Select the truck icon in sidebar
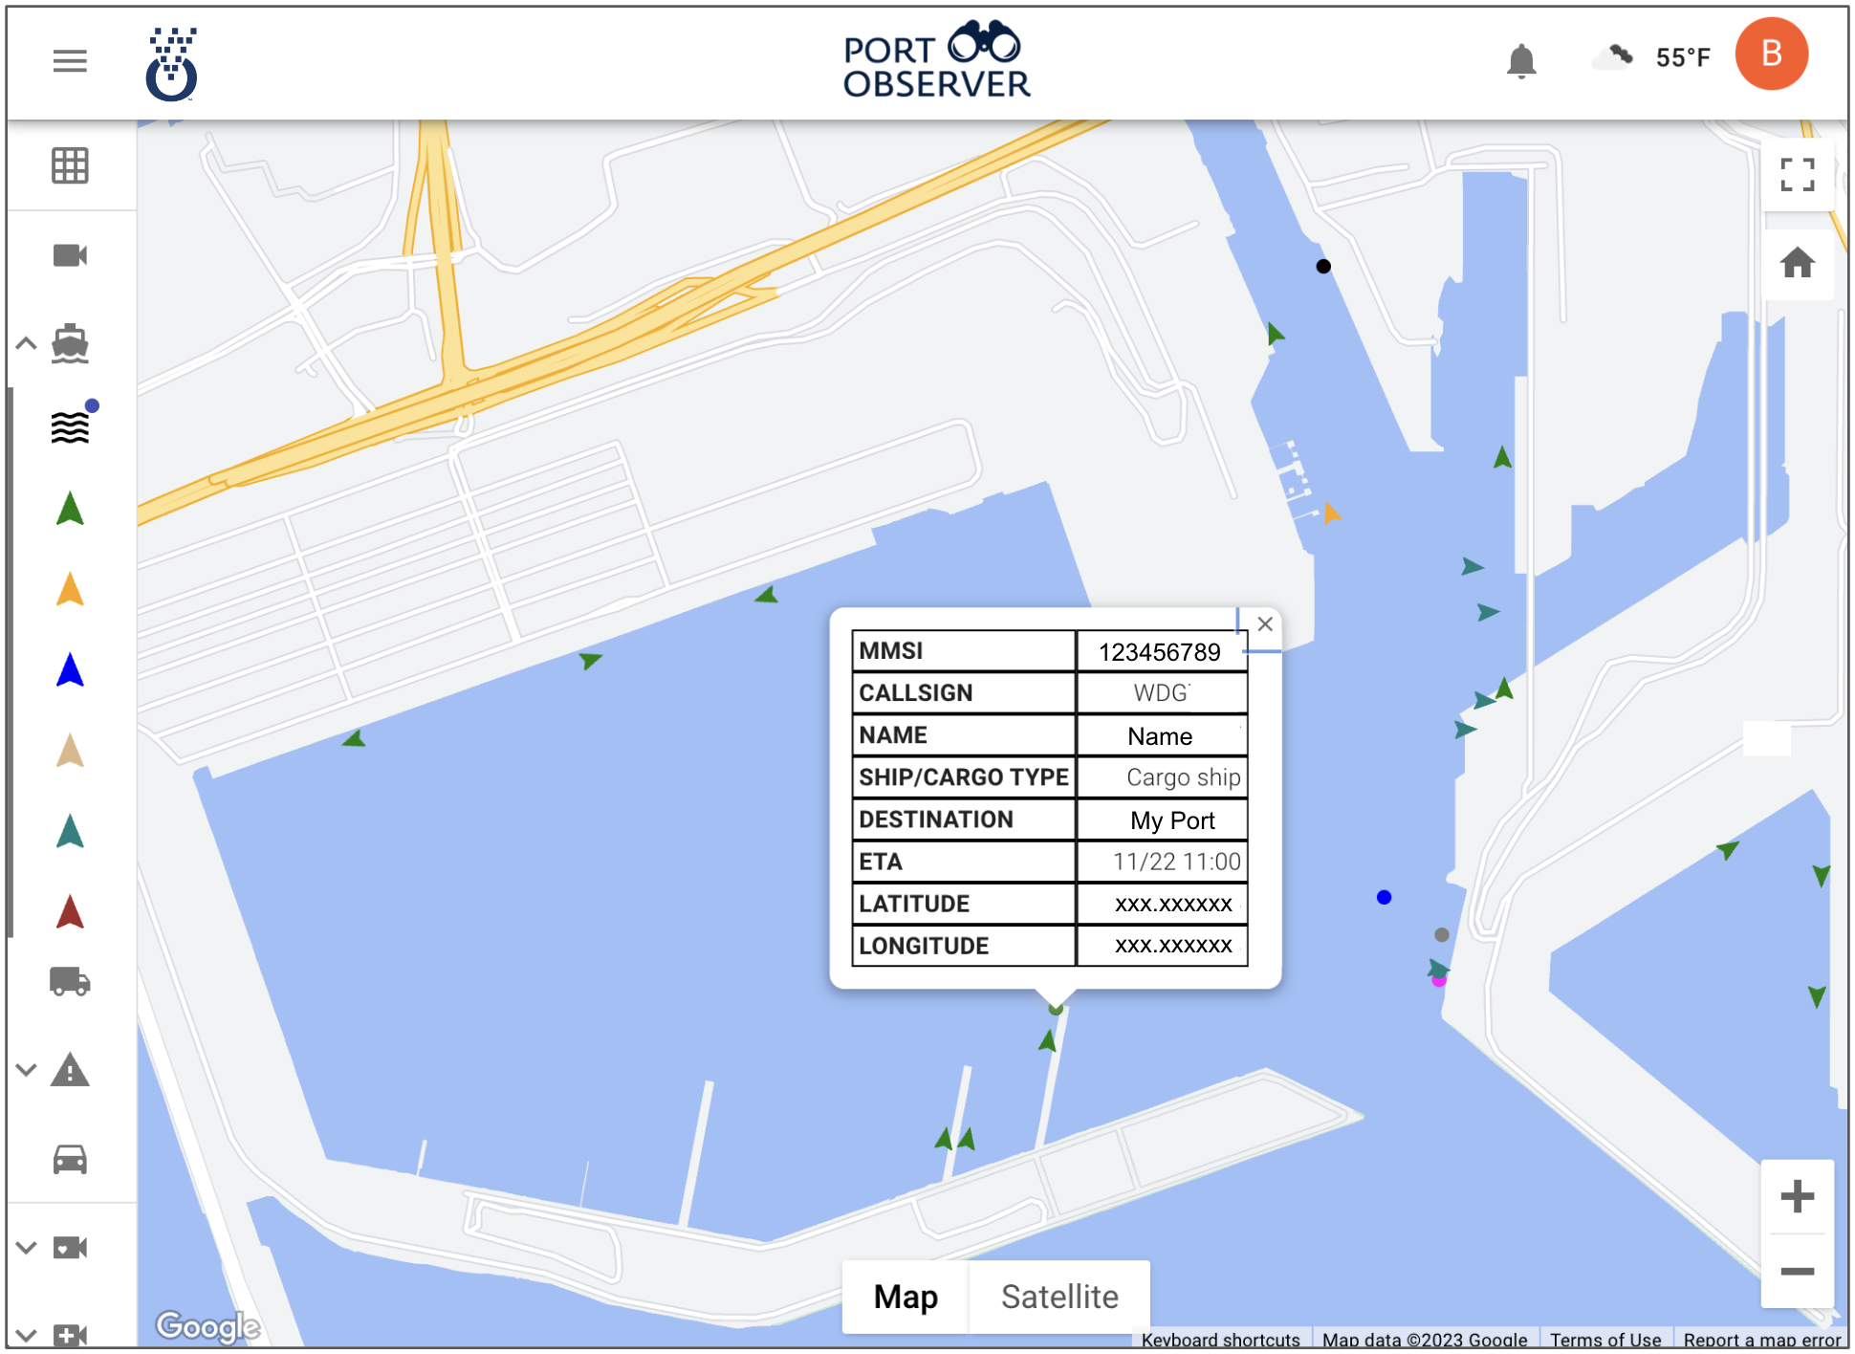The height and width of the screenshot is (1354, 1855). [70, 982]
